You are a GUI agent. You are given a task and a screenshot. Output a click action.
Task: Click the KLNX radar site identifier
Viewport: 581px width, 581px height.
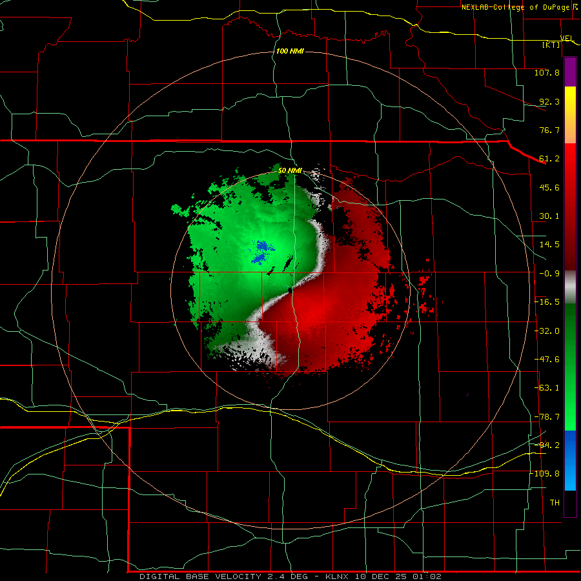tap(337, 576)
